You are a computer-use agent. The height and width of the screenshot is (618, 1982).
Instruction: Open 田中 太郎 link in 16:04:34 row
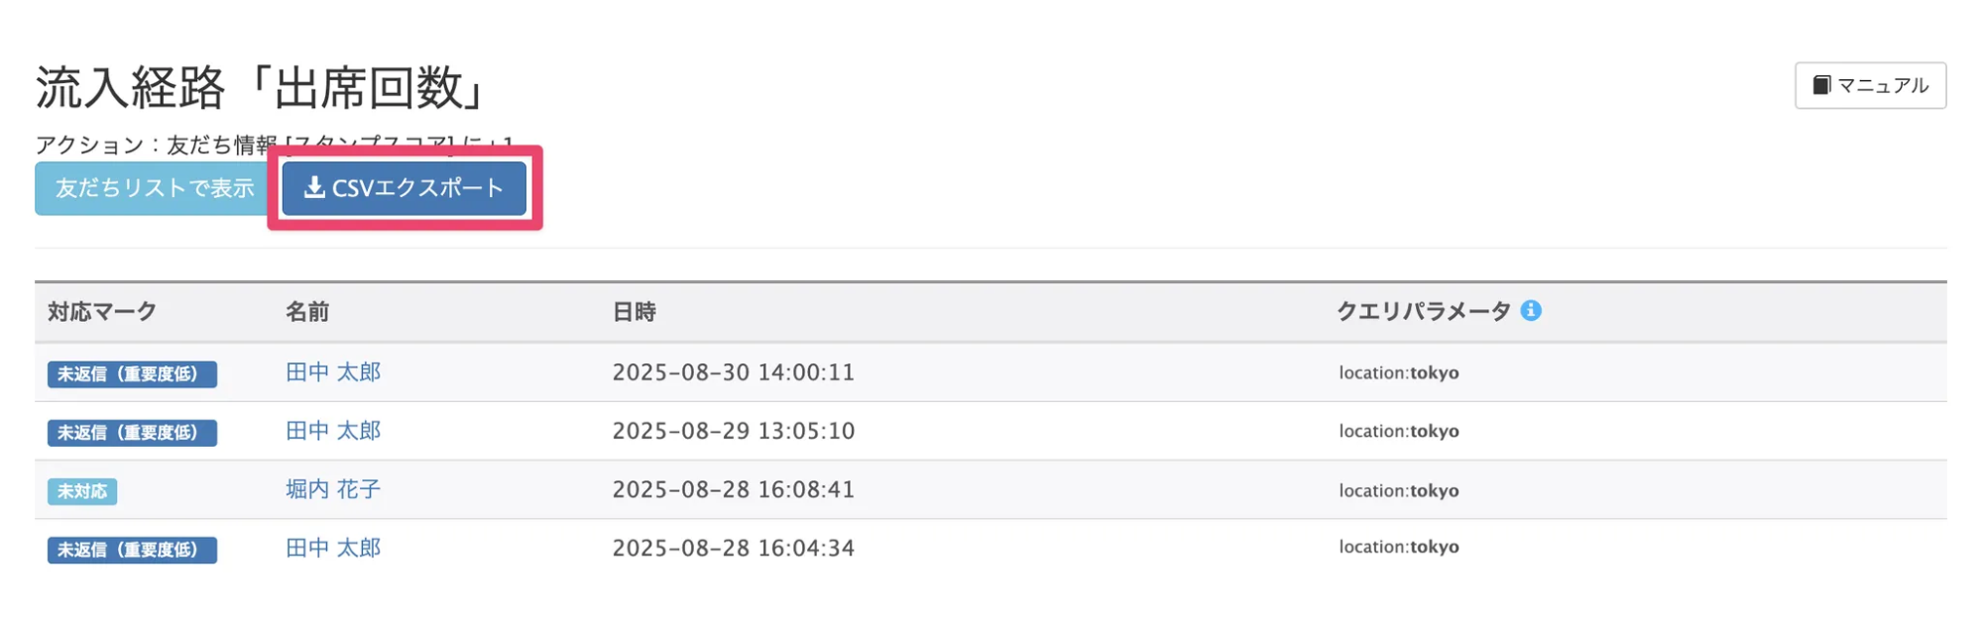pyautogui.click(x=333, y=548)
